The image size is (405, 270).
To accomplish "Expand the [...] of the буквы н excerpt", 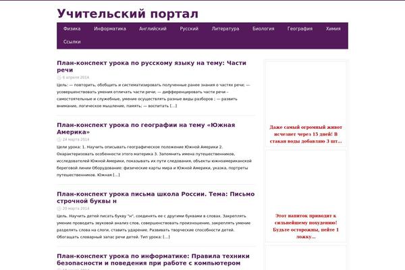I will click(x=166, y=237).
